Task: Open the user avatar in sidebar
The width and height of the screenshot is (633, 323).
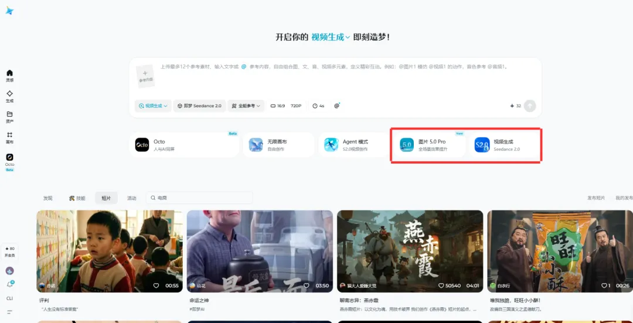Action: pyautogui.click(x=10, y=270)
